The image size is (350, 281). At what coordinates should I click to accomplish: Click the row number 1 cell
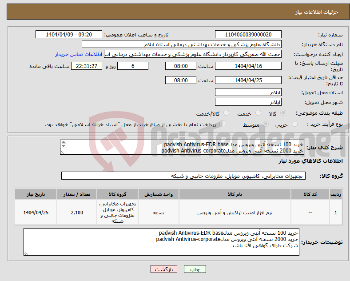coord(336,213)
